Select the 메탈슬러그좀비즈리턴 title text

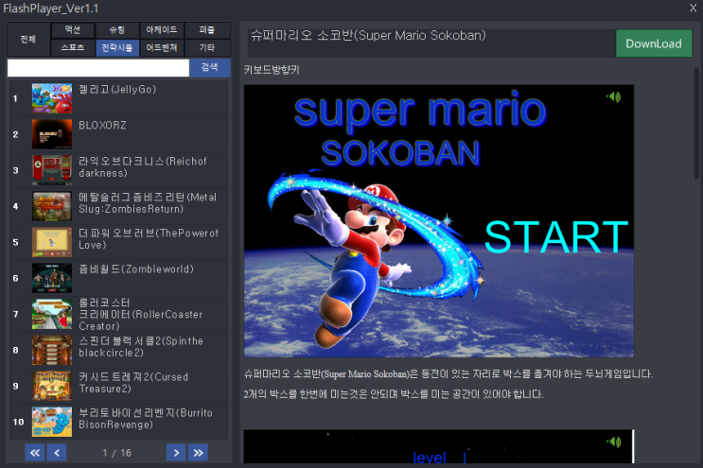point(148,203)
